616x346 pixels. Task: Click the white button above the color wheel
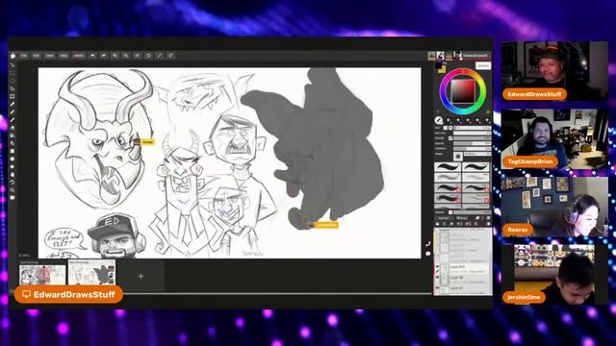click(483, 65)
